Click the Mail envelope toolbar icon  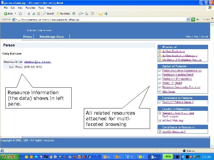pos(80,13)
